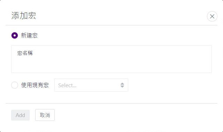
Task: Click the downward arrow of Select spinner icon
Action: click(x=122, y=86)
